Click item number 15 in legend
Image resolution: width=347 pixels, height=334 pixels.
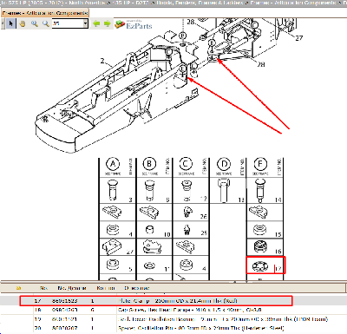tap(278, 234)
